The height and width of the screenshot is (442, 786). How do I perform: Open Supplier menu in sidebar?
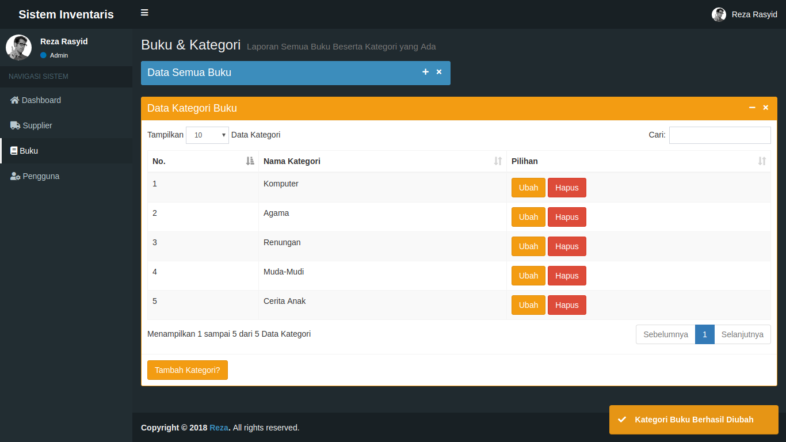tap(37, 125)
